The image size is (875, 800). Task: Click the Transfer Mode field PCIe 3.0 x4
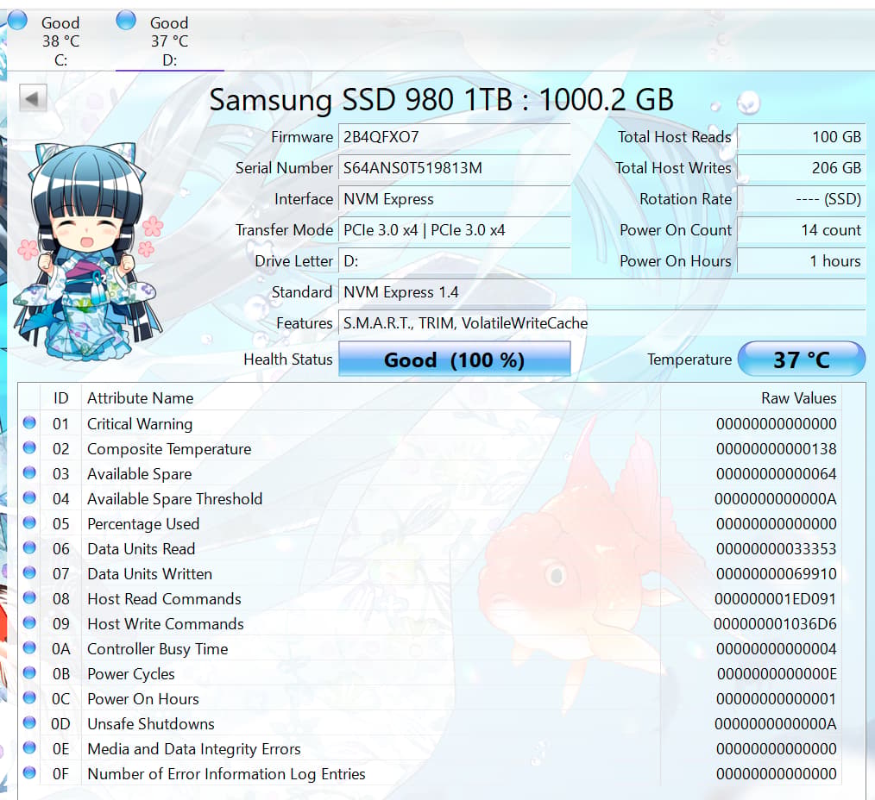[x=454, y=230]
